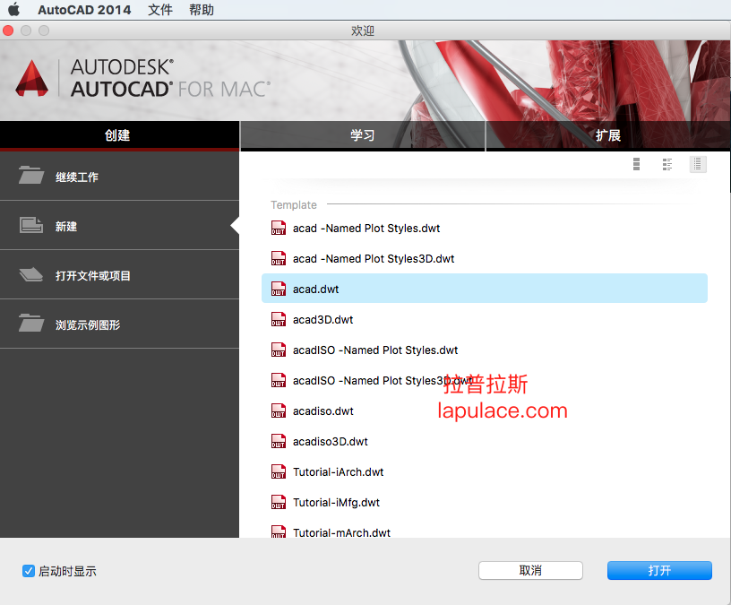Switch to the 扩展 tab
Viewport: 731px width, 605px height.
pyautogui.click(x=608, y=135)
